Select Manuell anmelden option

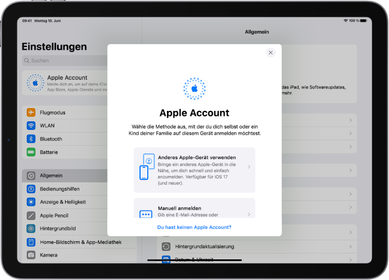pos(194,208)
